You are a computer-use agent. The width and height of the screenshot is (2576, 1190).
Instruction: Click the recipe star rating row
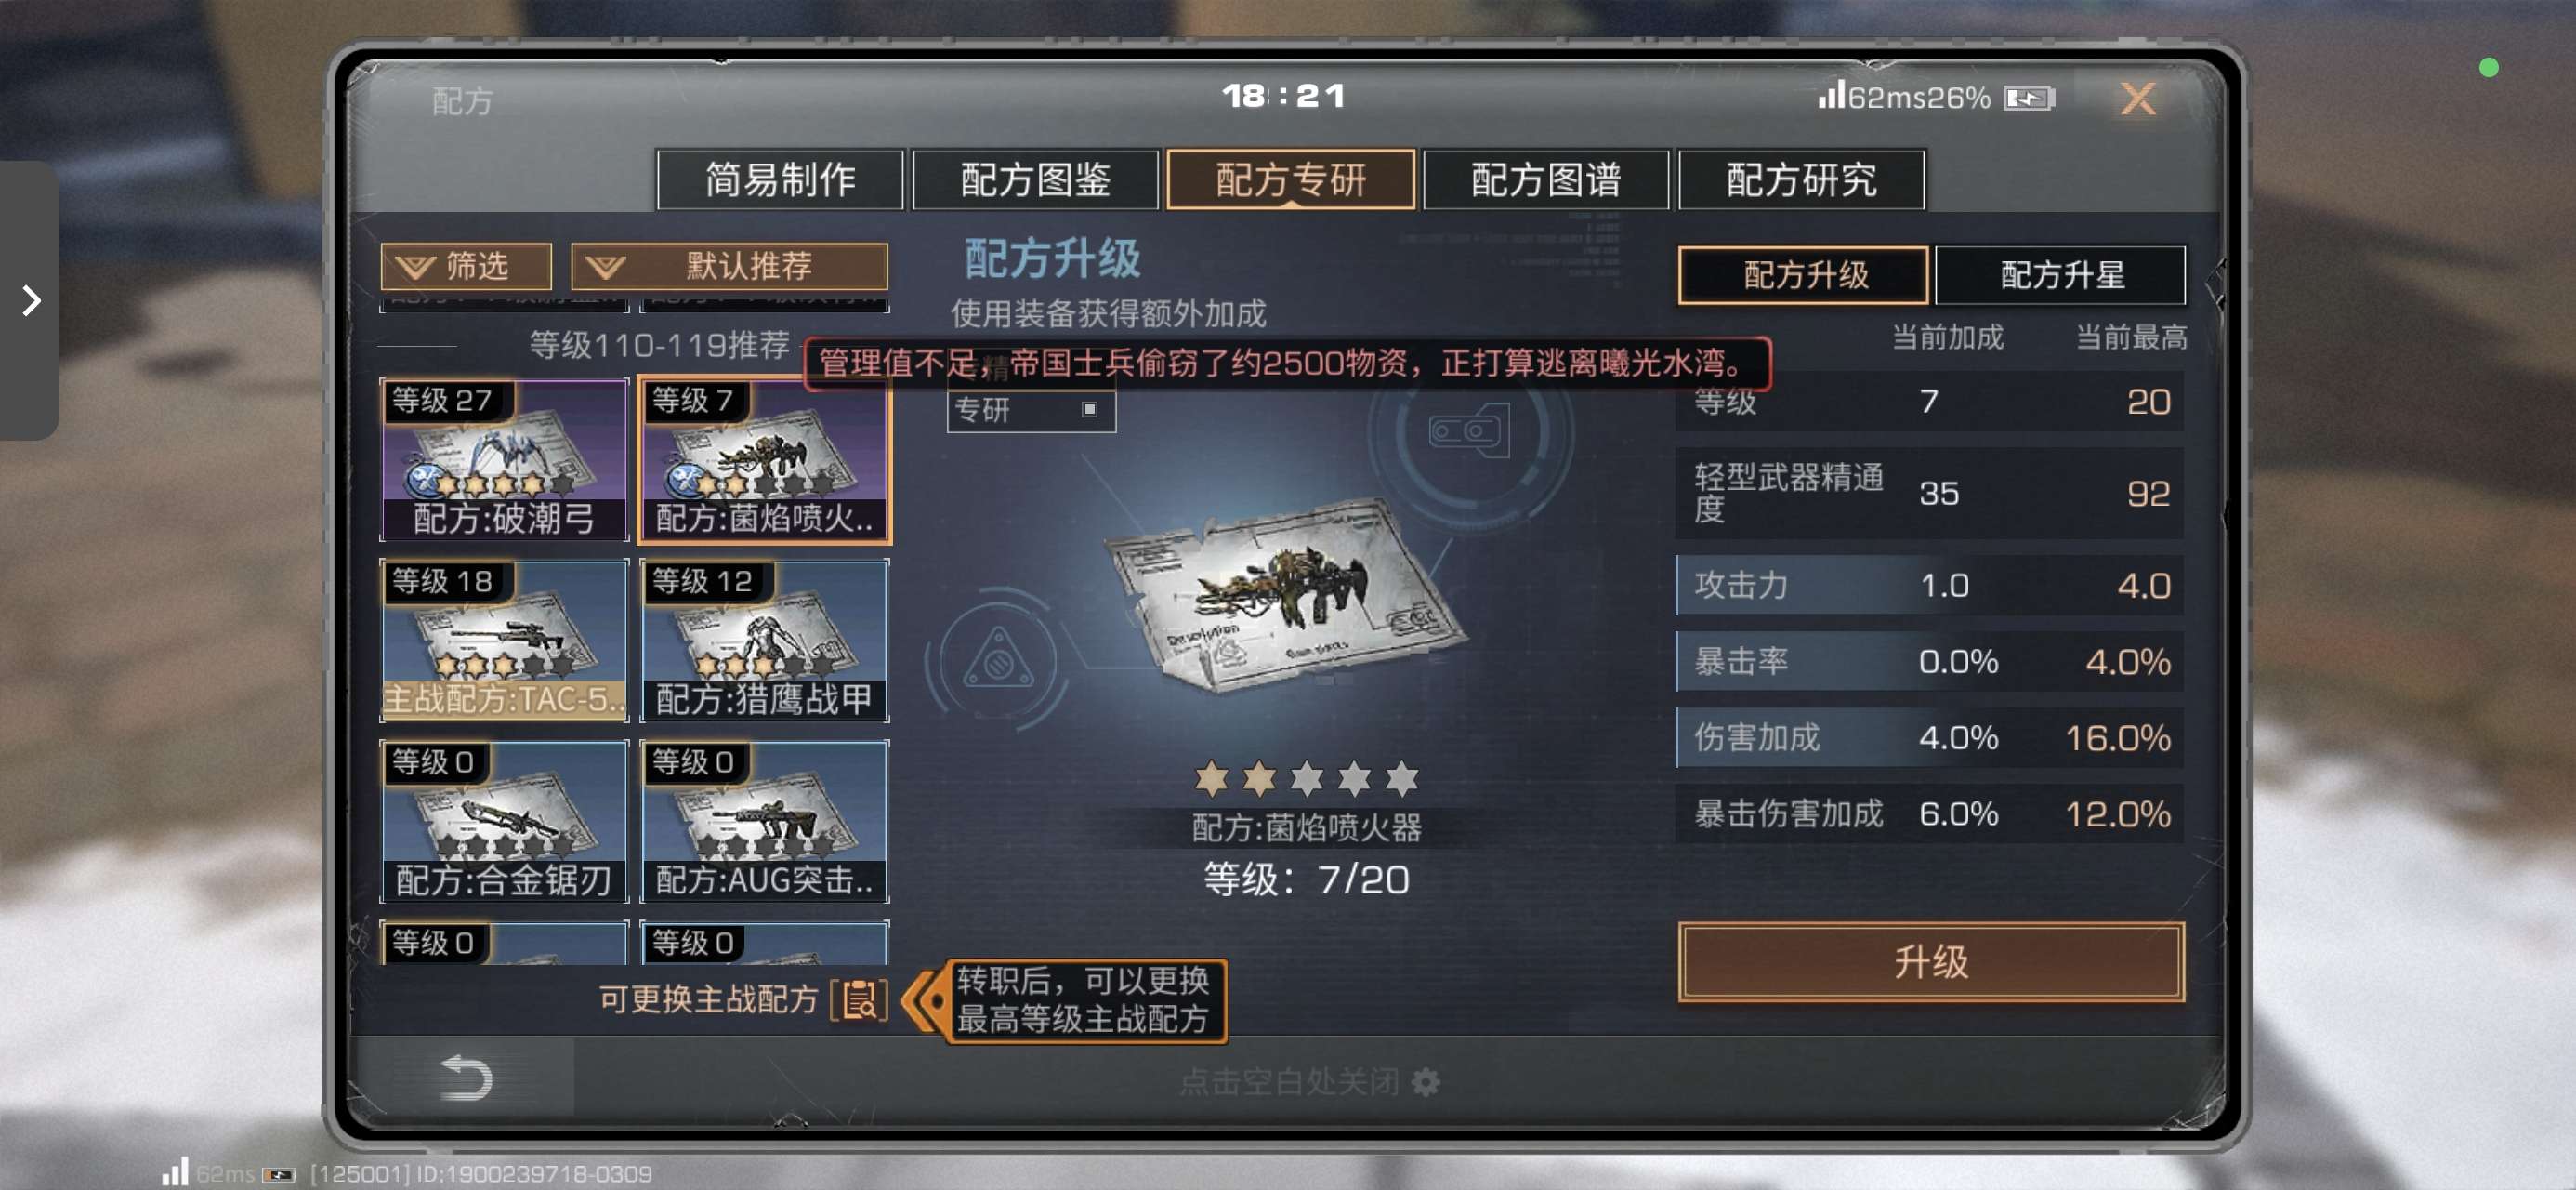point(1306,777)
